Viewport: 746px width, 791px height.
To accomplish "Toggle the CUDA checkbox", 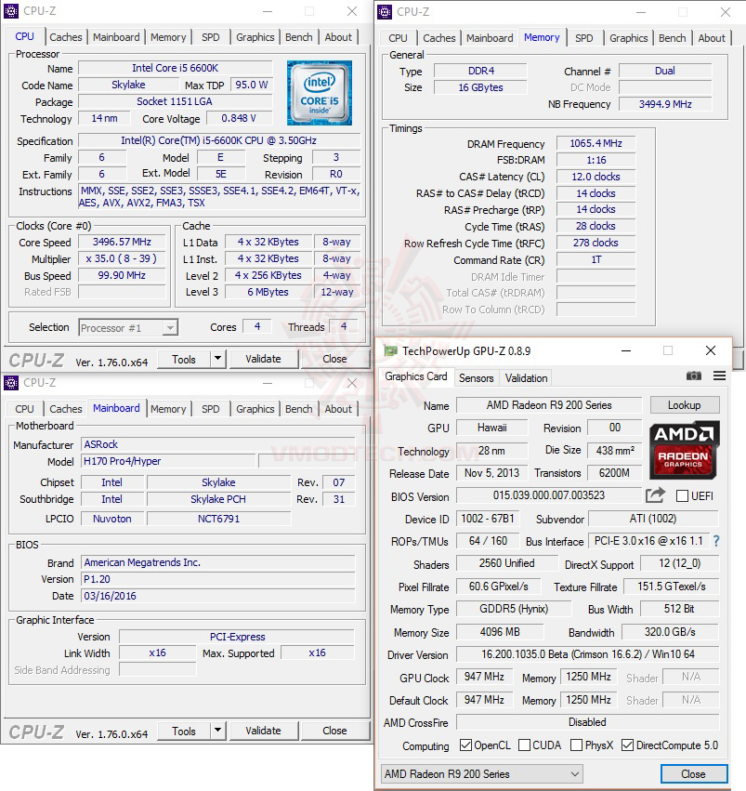I will click(524, 745).
